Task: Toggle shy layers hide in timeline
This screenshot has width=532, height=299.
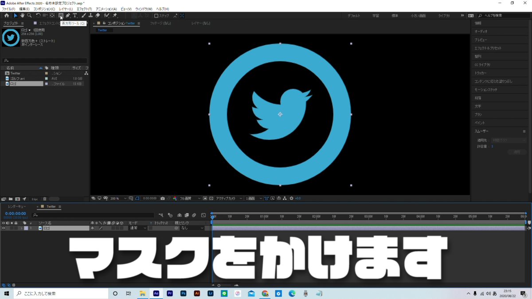Action: tap(180, 215)
